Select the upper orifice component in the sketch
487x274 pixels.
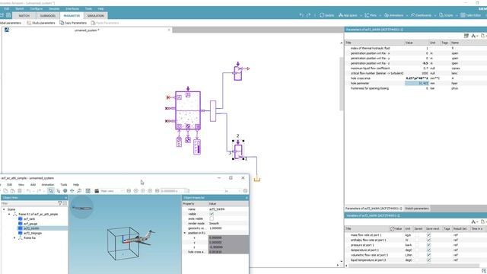(x=238, y=73)
